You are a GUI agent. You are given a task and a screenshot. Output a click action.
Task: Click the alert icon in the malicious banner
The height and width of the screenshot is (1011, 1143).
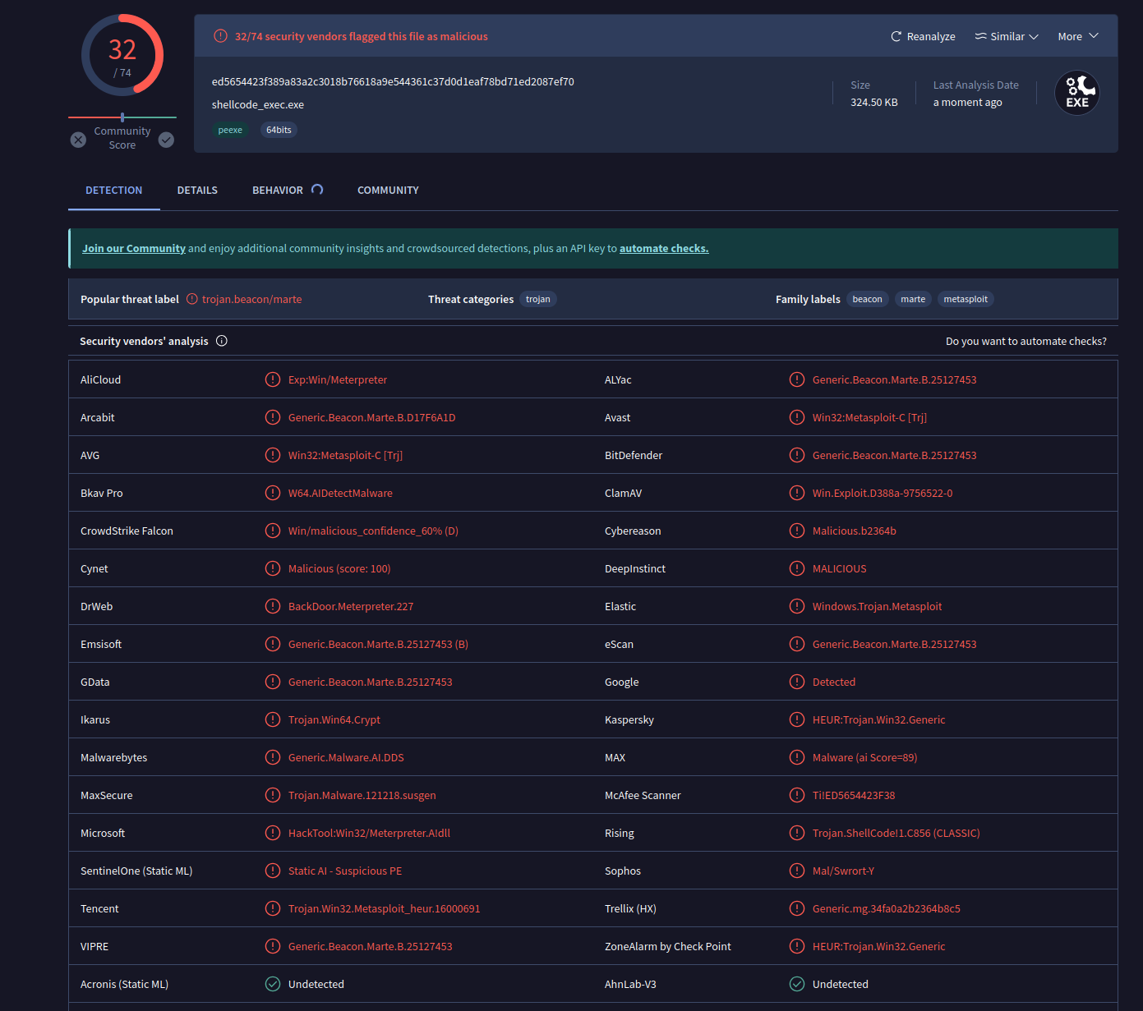(220, 36)
